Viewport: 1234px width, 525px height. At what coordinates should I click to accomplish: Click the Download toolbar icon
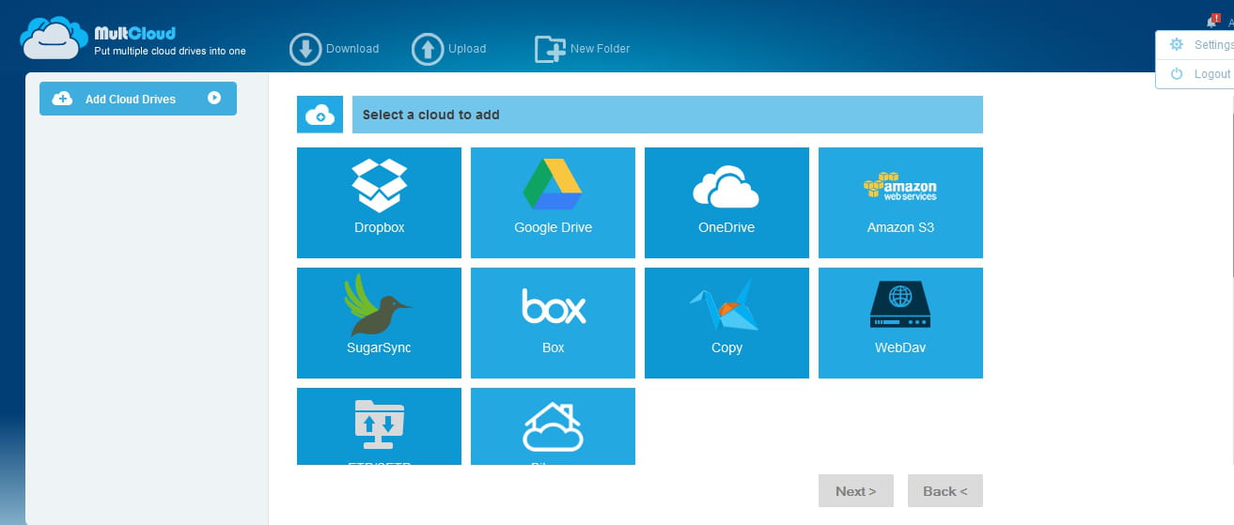pyautogui.click(x=305, y=49)
